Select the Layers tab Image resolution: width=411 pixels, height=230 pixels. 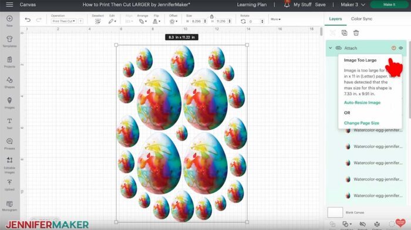click(335, 19)
